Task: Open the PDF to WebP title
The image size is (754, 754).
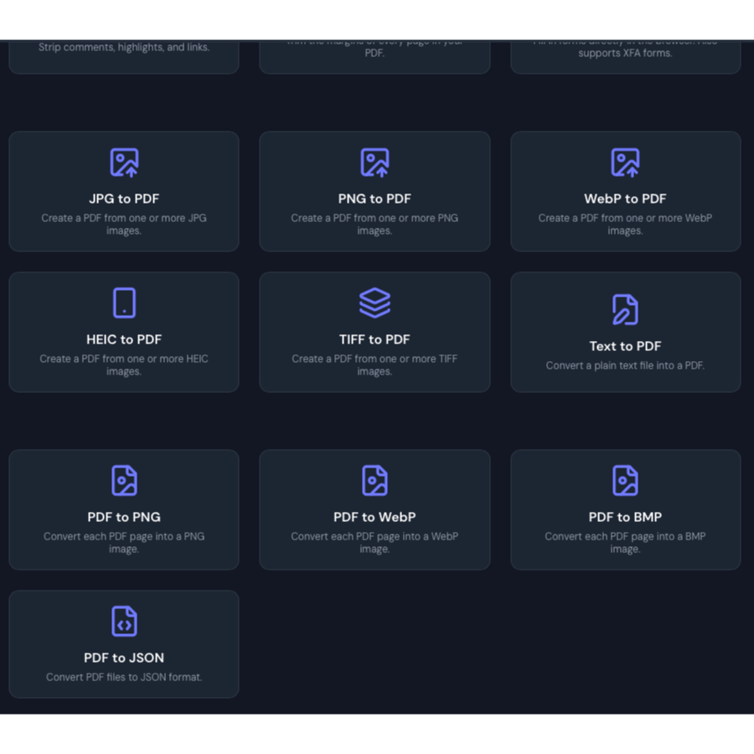Action: tap(374, 517)
